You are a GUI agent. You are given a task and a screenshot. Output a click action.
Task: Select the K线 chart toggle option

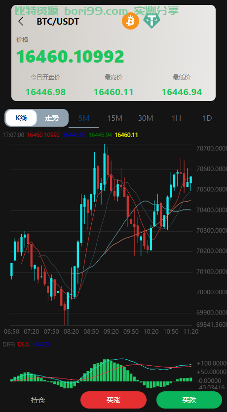click(21, 118)
